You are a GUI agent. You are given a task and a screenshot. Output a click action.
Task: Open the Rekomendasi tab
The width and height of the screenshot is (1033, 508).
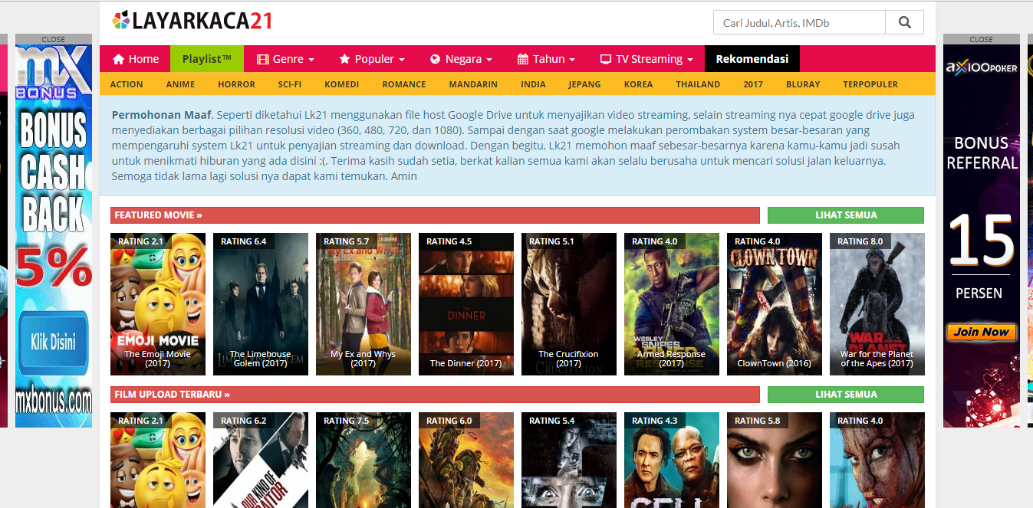(x=752, y=59)
